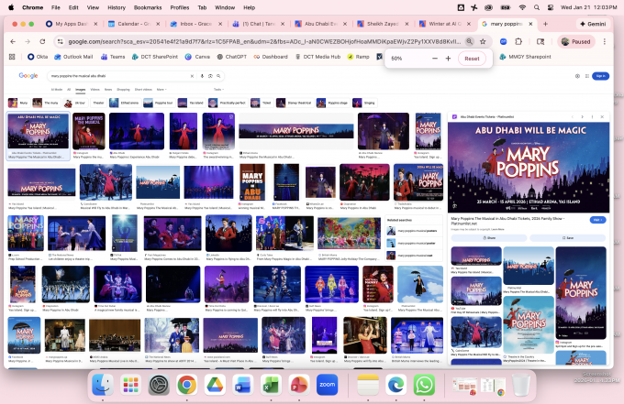
Task: Share the Mary Poppins preview image
Action: (x=489, y=237)
